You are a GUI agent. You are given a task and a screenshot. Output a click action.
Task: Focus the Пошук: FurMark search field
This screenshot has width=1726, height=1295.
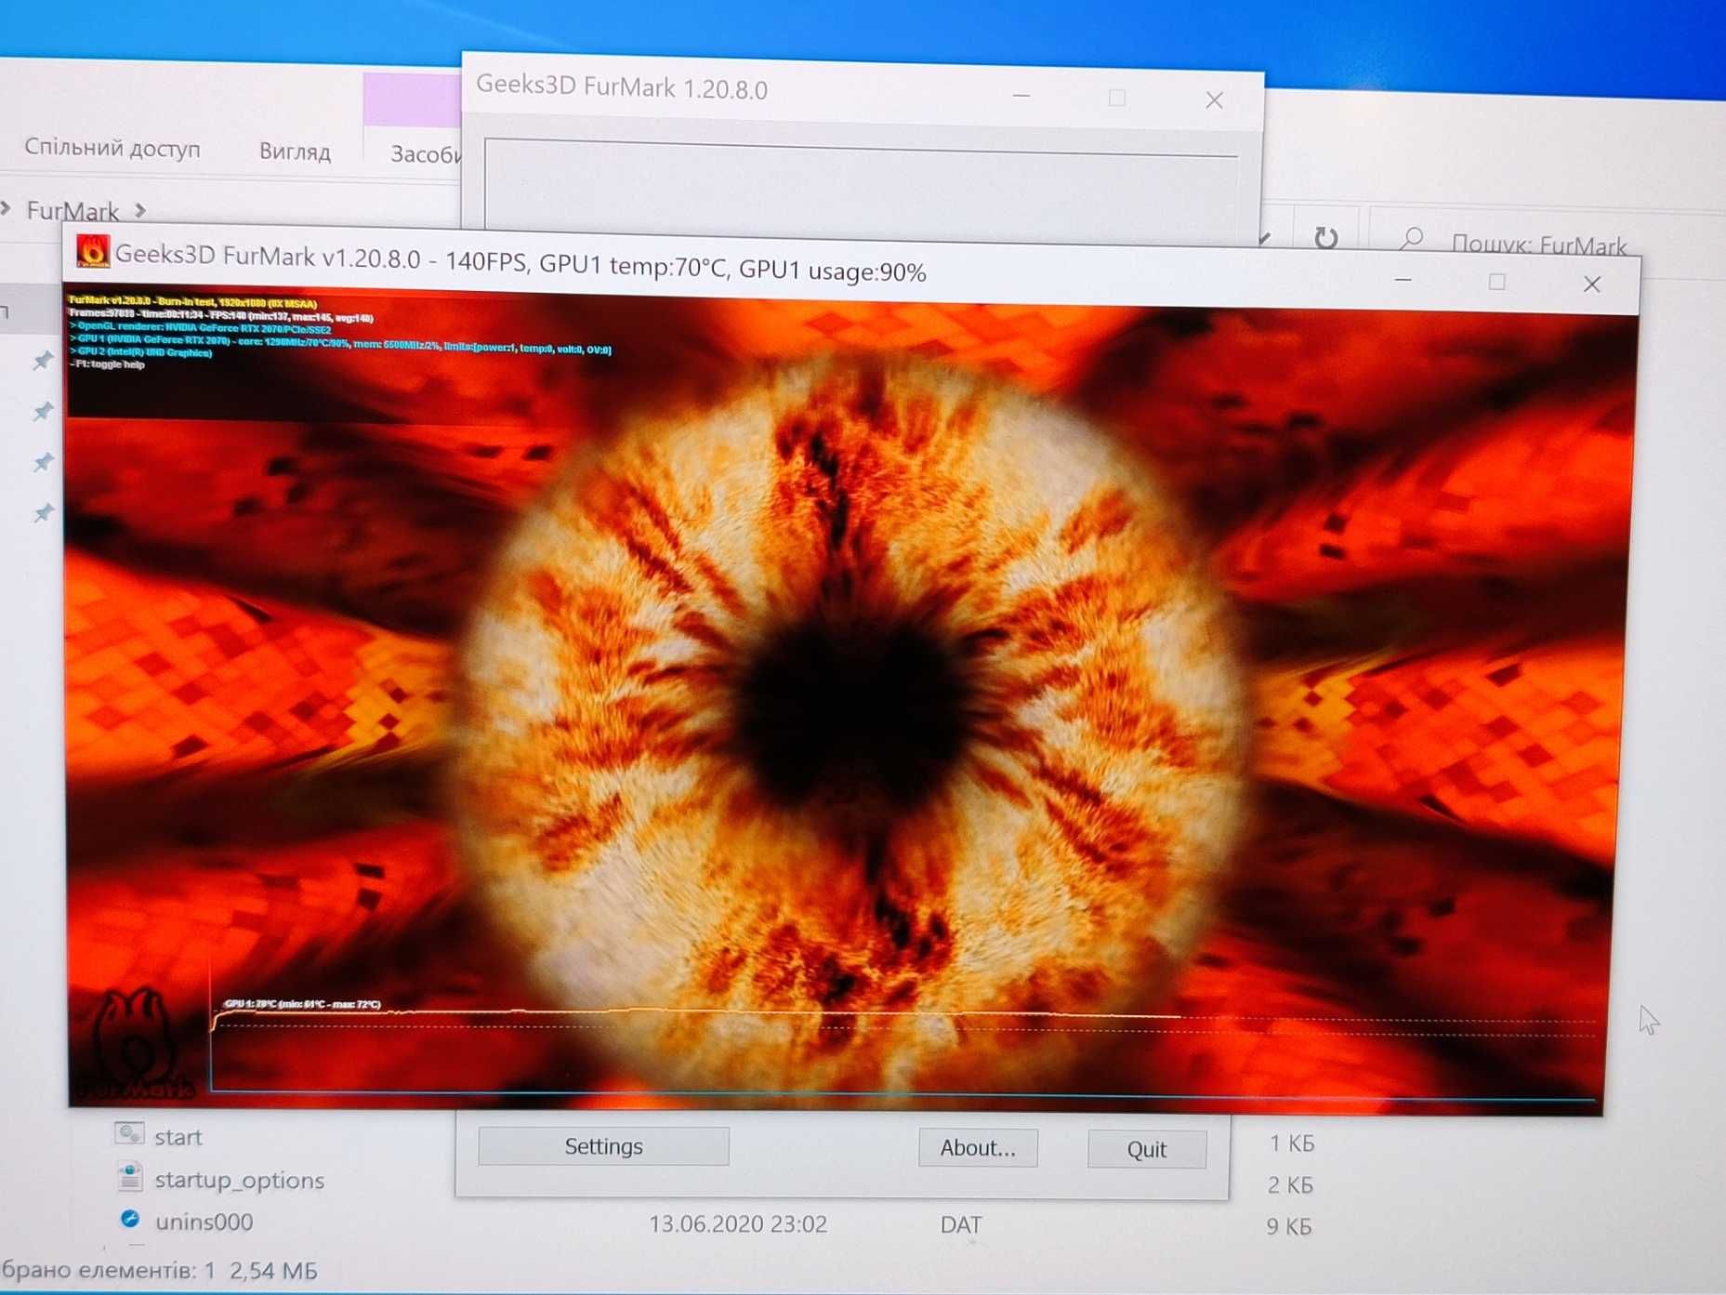tap(1538, 245)
